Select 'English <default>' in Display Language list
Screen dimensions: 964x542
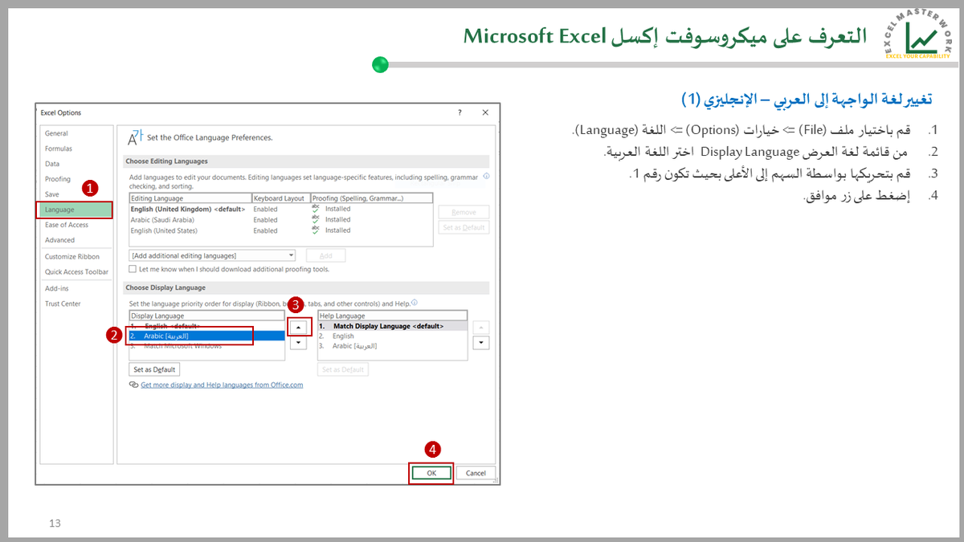click(206, 326)
